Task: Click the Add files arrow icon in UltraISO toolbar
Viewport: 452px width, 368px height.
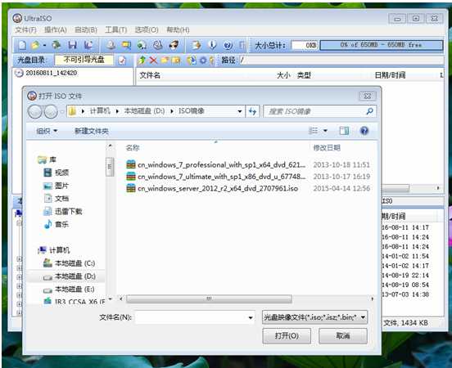Action: coord(197,45)
